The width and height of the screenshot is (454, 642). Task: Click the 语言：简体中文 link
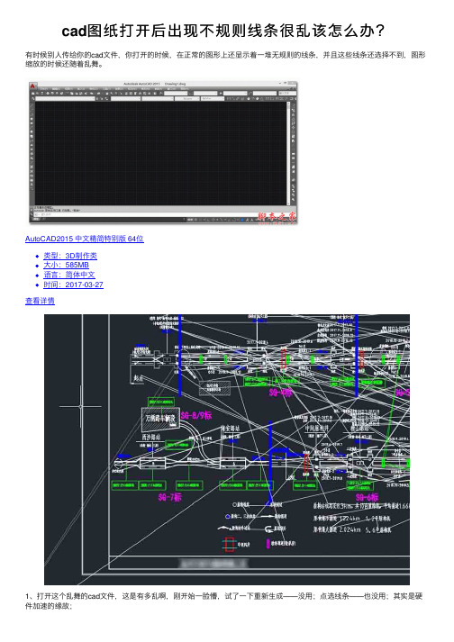point(69,275)
